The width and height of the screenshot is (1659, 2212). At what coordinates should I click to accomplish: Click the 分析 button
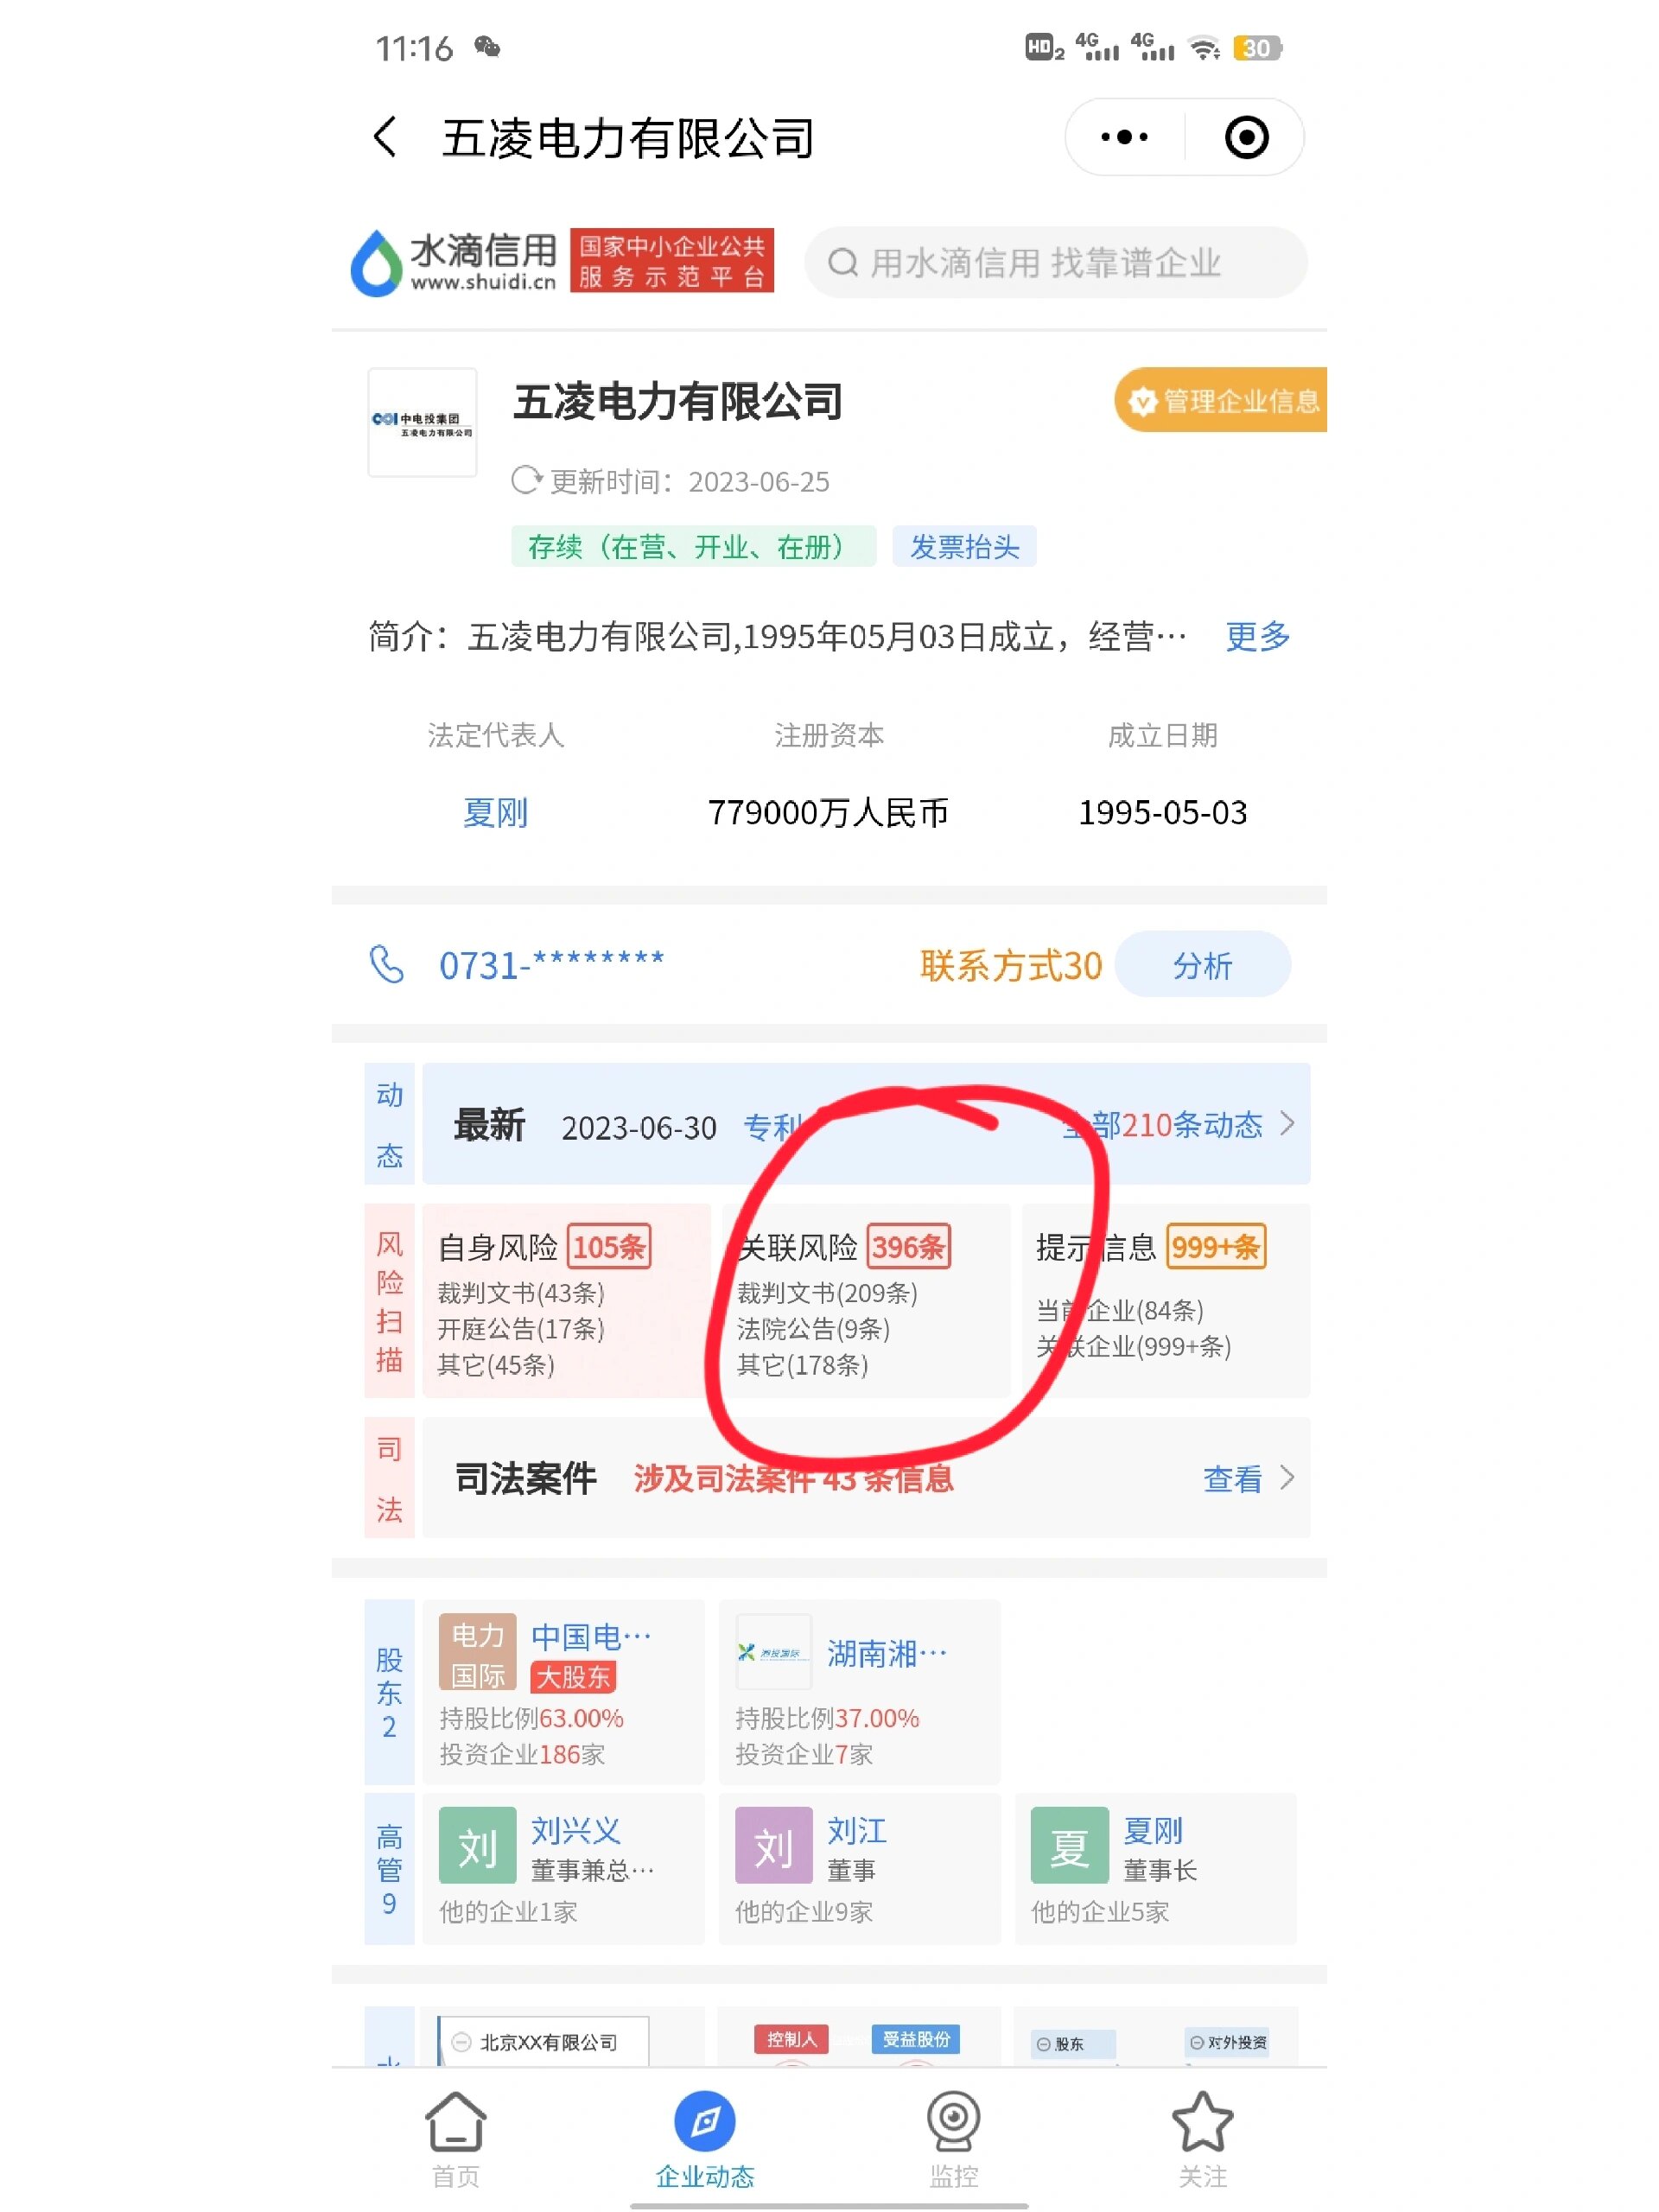1202,964
